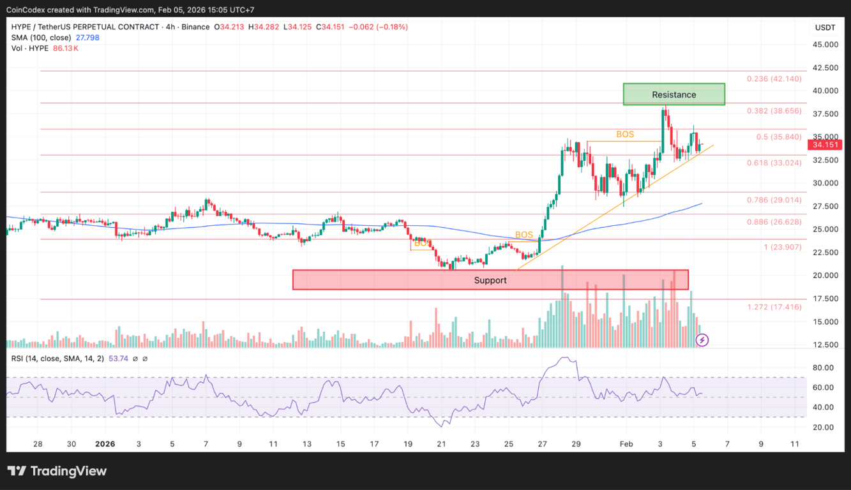Image resolution: width=851 pixels, height=490 pixels.
Task: Select the red Support zone rectangle
Action: pyautogui.click(x=490, y=279)
